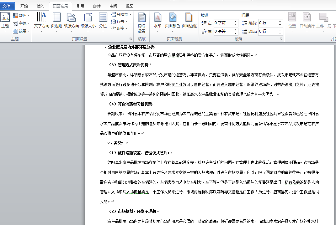This screenshot has height=225, width=336.
Task: Click heading 2、劣势：
Action: pos(115,143)
